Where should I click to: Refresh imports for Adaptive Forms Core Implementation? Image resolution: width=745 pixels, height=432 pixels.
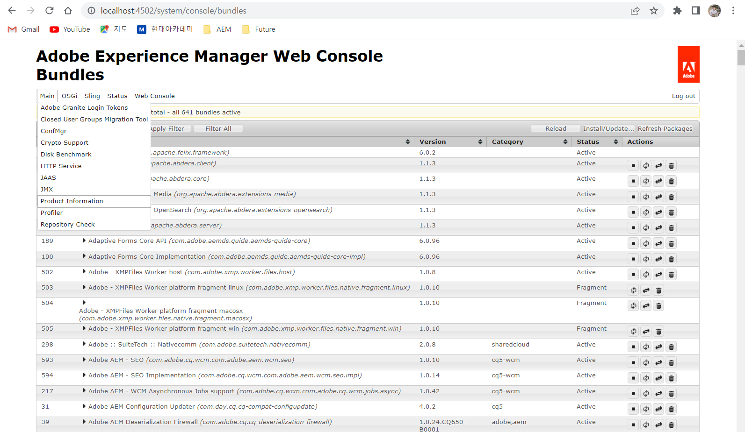click(646, 259)
